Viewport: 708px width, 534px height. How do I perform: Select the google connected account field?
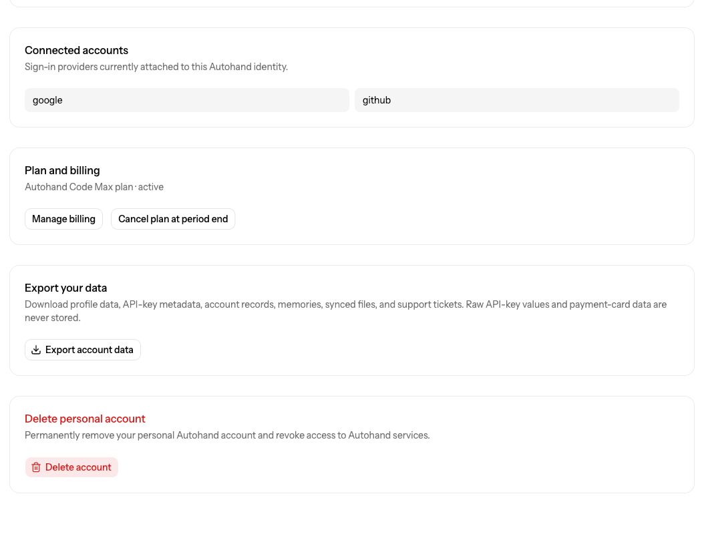[187, 100]
